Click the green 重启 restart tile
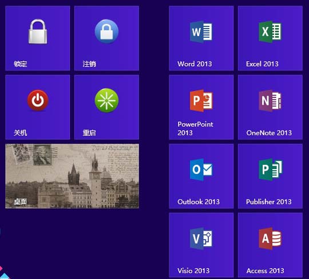Screen dimensions: 309x279 [106, 107]
